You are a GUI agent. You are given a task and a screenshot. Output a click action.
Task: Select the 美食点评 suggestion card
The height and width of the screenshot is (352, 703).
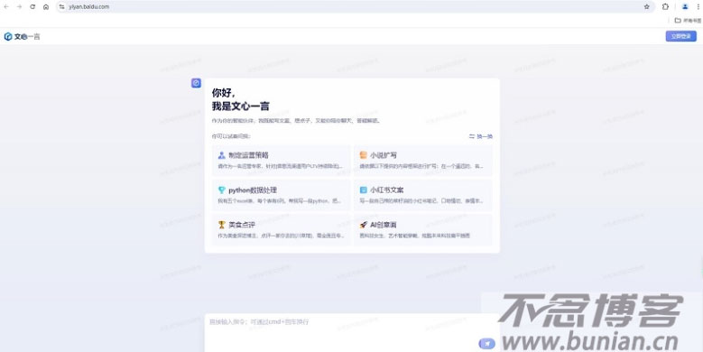[282, 229]
